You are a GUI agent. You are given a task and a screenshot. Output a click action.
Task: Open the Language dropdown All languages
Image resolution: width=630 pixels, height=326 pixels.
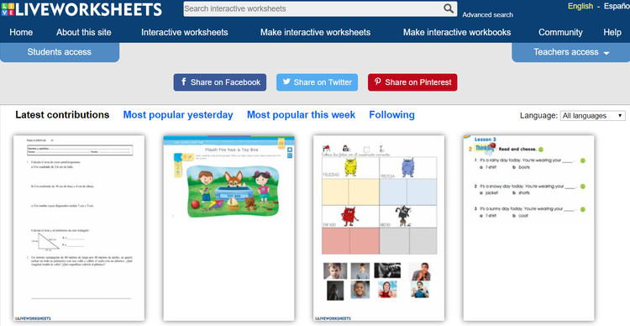593,116
